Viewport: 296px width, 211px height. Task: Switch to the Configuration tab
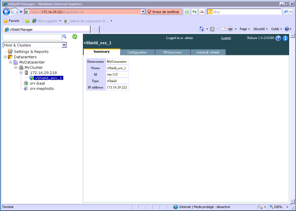137,52
